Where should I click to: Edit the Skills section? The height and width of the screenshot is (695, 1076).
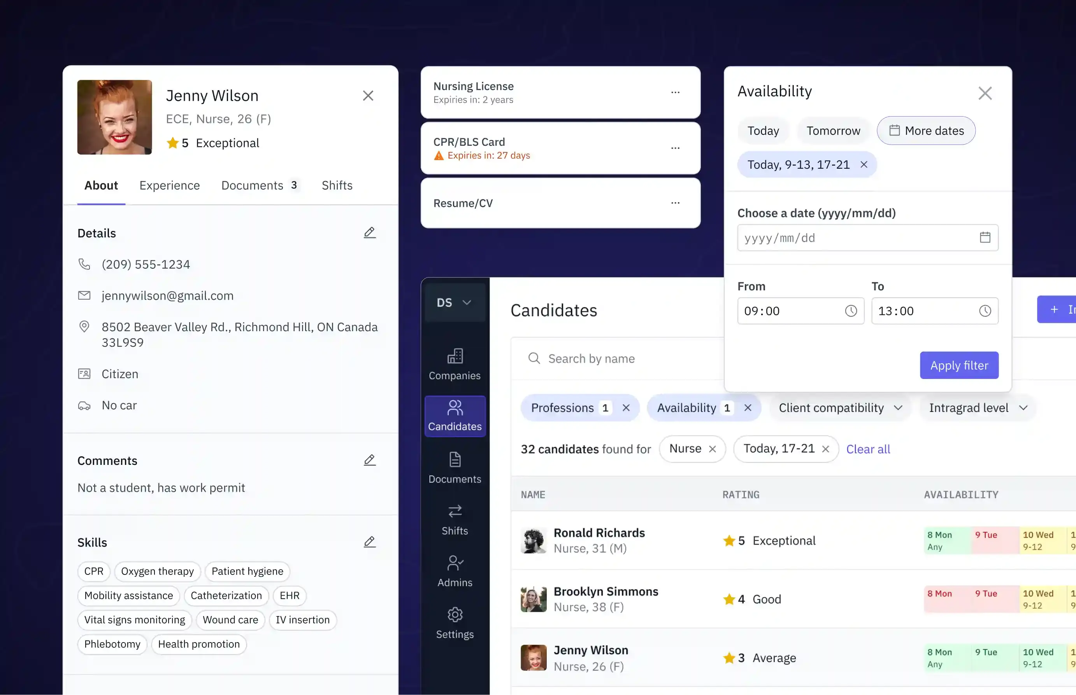point(370,542)
